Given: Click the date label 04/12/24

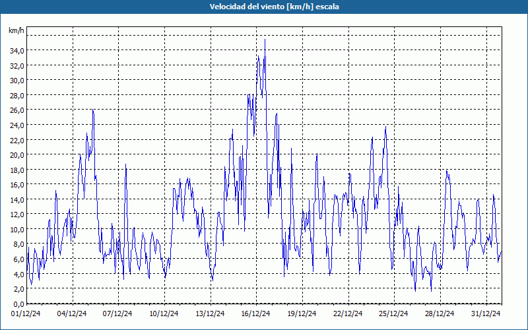Looking at the screenshot, I should (x=72, y=313).
